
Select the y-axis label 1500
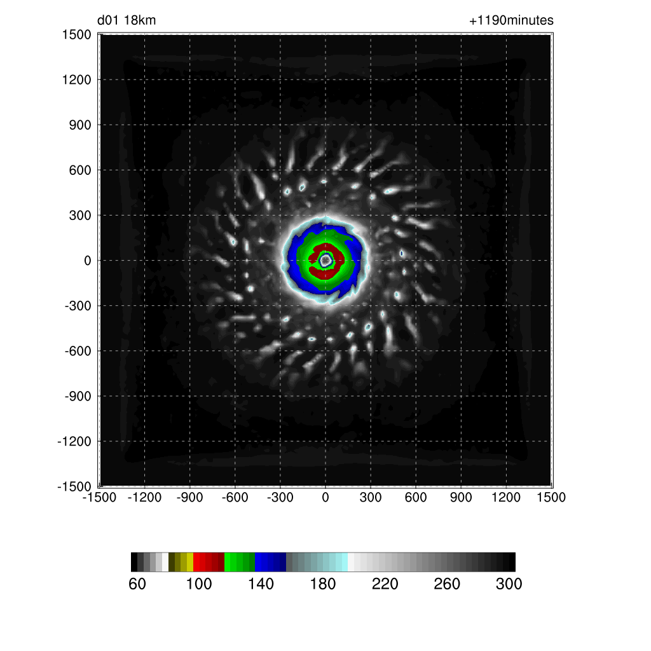(76, 34)
